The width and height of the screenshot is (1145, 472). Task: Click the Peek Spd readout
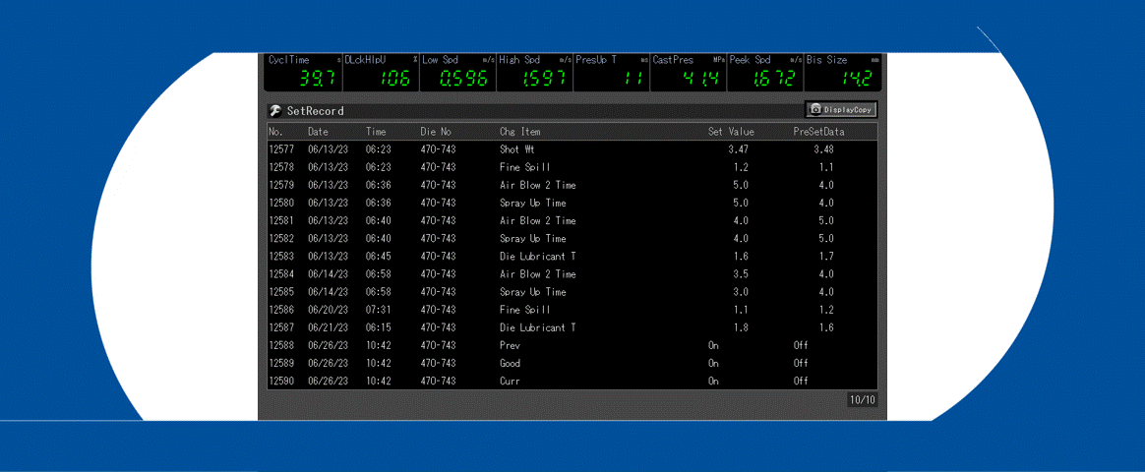tap(765, 72)
